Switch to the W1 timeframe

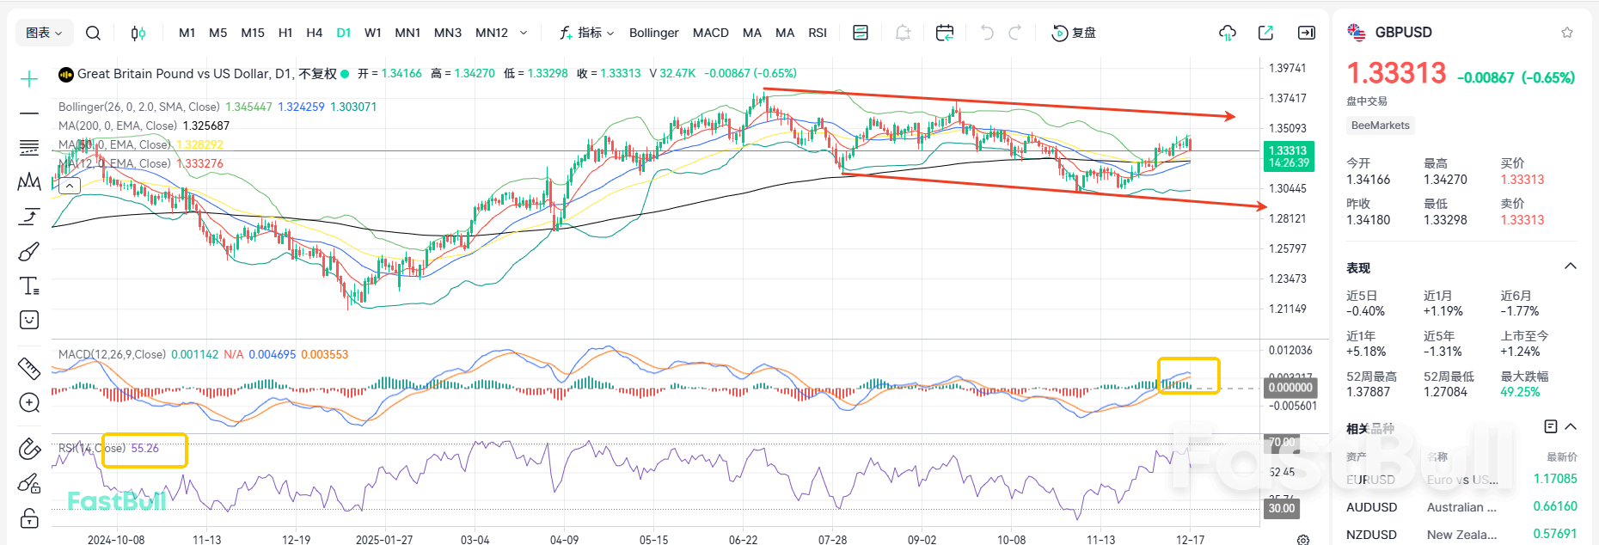[x=372, y=33]
